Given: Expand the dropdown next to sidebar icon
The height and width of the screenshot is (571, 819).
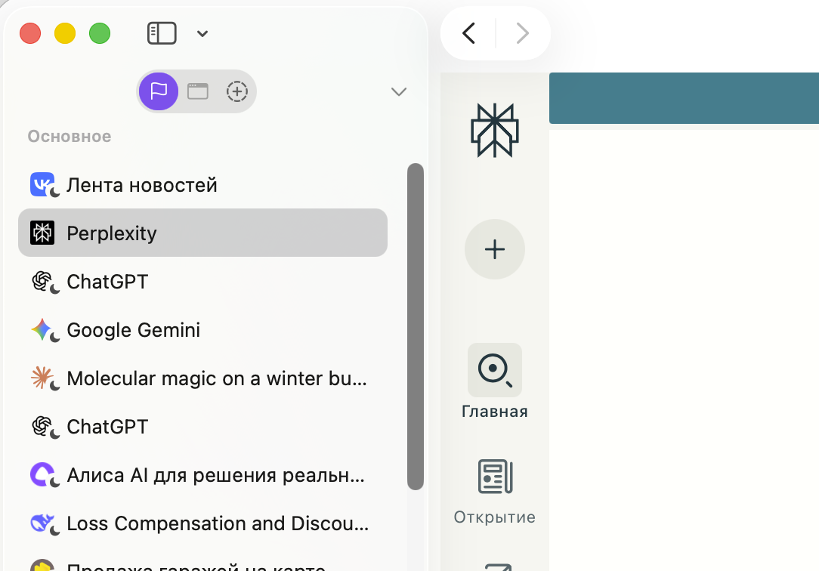Looking at the screenshot, I should [x=202, y=33].
